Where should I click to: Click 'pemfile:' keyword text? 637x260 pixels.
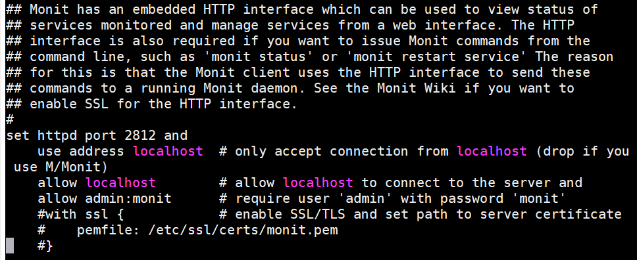click(109, 230)
